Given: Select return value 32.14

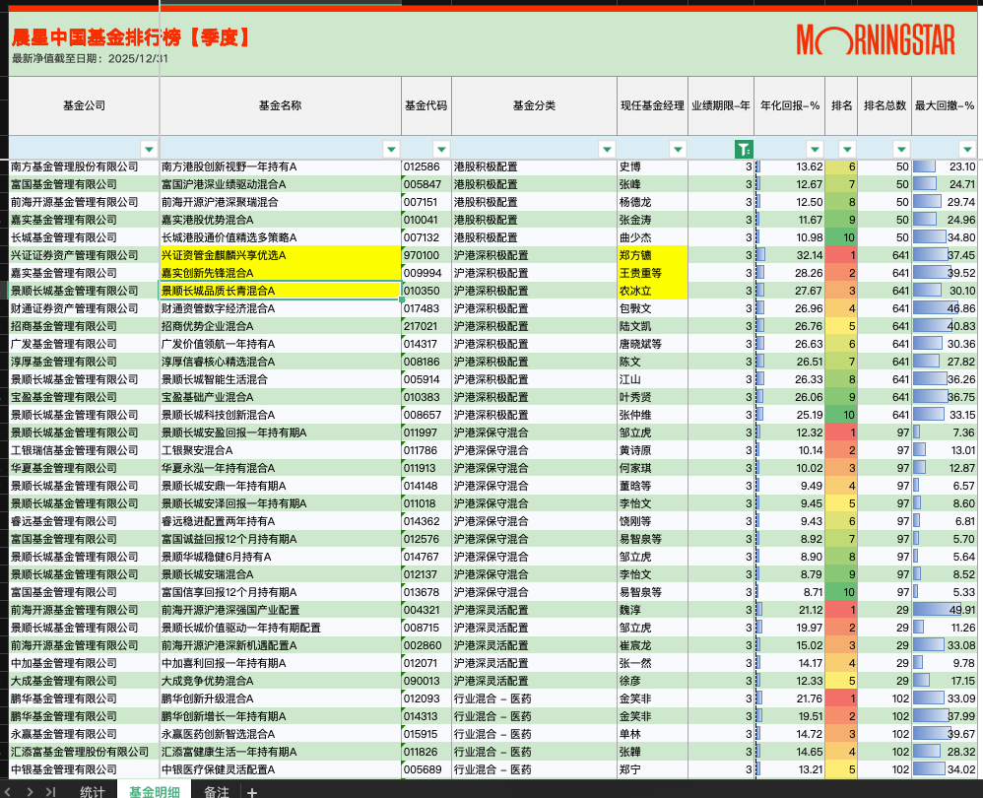Looking at the screenshot, I should [x=790, y=255].
